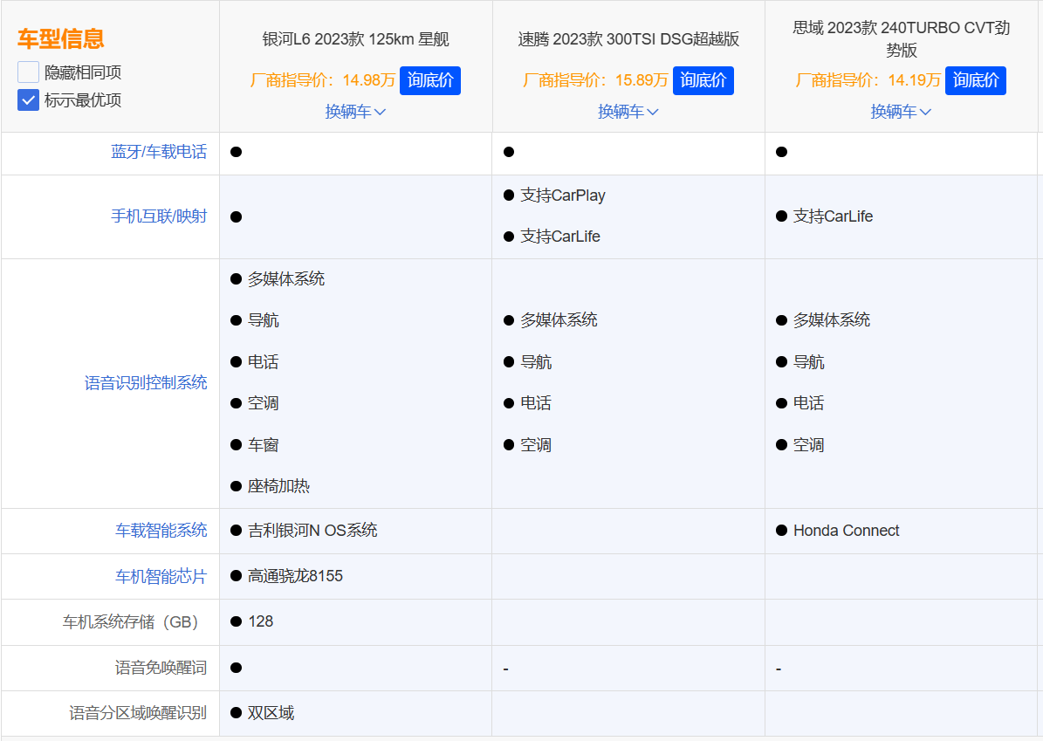
Task: Expand 换辆车 dropdown under 银河L6
Action: click(x=355, y=112)
